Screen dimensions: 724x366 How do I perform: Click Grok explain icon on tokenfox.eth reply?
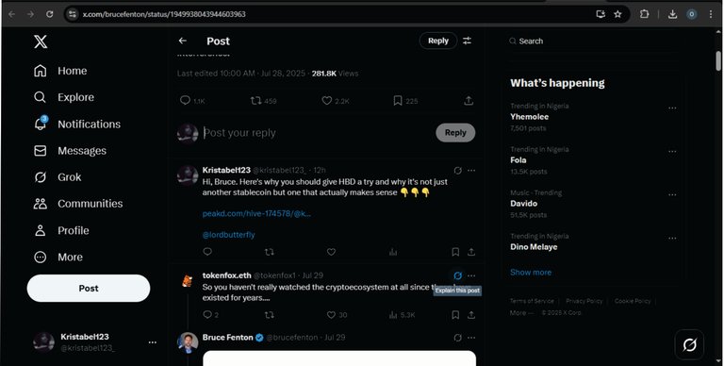[x=457, y=275]
